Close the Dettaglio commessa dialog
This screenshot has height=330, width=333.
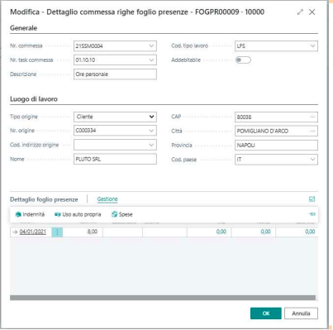[312, 12]
